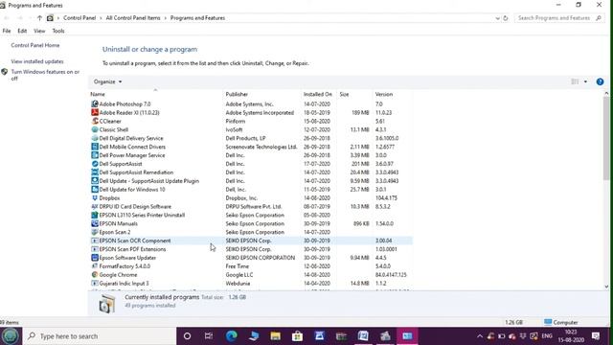
Task: Click the Epson Scan 2 icon
Action: [95, 232]
